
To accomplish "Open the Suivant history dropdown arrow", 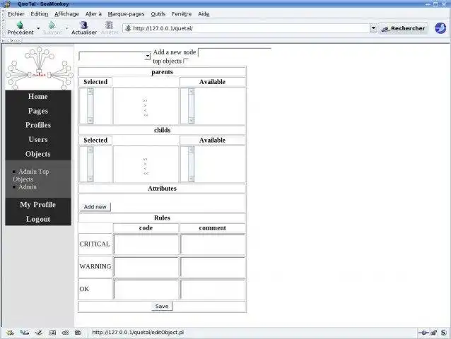I will [66, 28].
